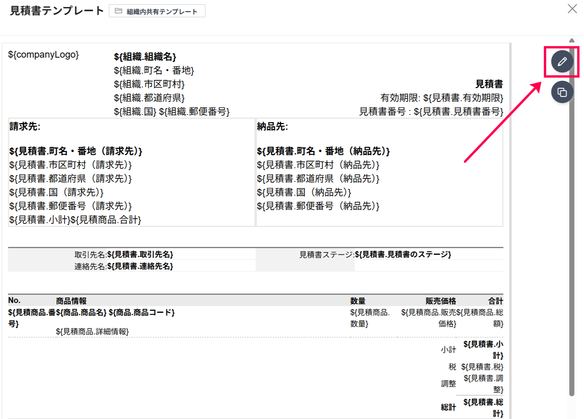Viewport: 584px width, 419px height.
Task: Click the 見積書テンプレート title text
Action: [57, 11]
